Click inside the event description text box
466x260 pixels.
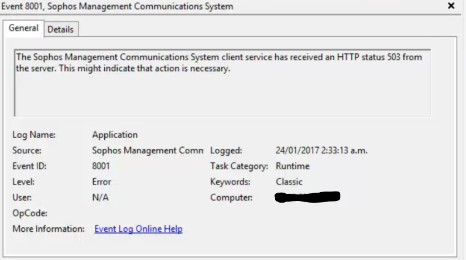point(222,83)
